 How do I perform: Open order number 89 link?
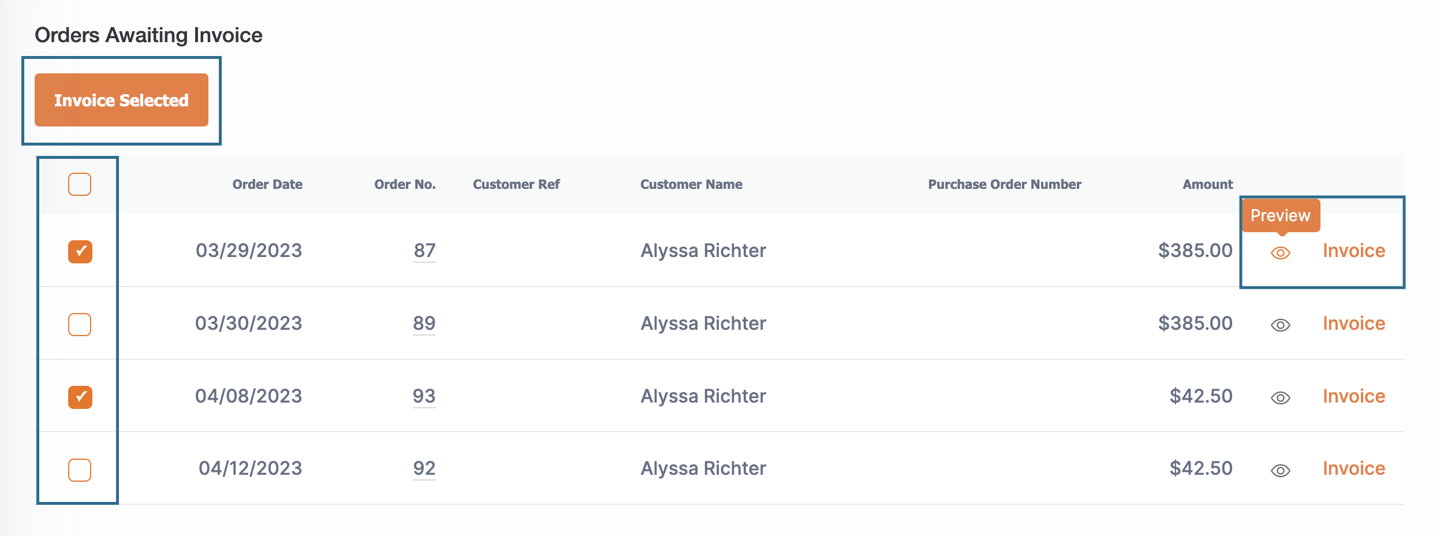[424, 323]
